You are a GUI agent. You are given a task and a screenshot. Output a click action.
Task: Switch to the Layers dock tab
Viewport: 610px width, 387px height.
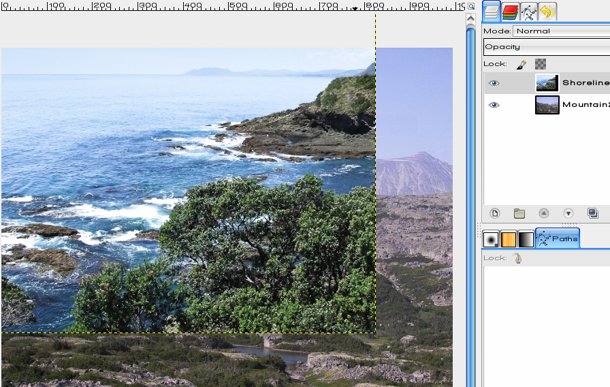click(491, 12)
